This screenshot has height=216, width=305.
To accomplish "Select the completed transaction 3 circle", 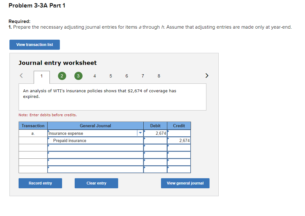I will coord(78,76).
